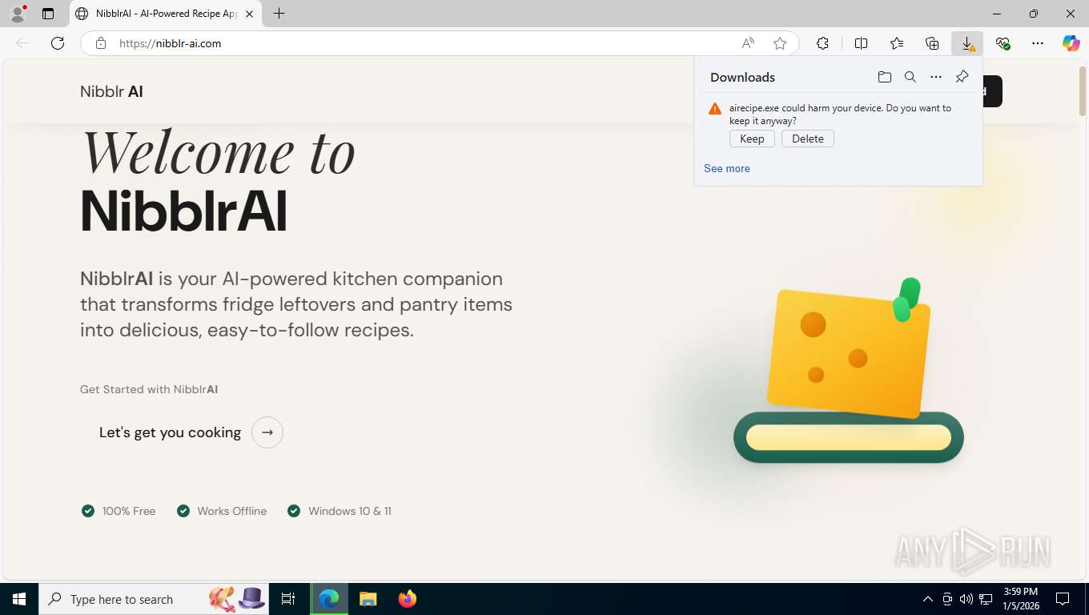Open downloads folder icon in Downloads panel
Viewport: 1089px width, 615px height.
[x=884, y=77]
